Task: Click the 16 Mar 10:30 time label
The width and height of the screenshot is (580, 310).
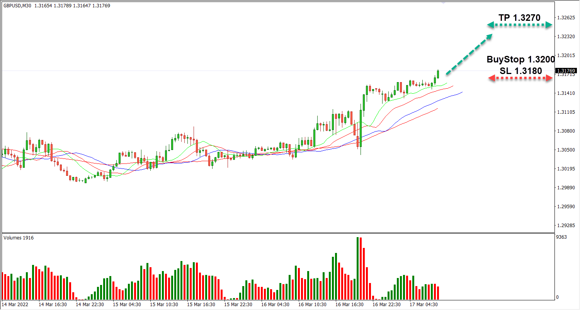Action: point(312,305)
